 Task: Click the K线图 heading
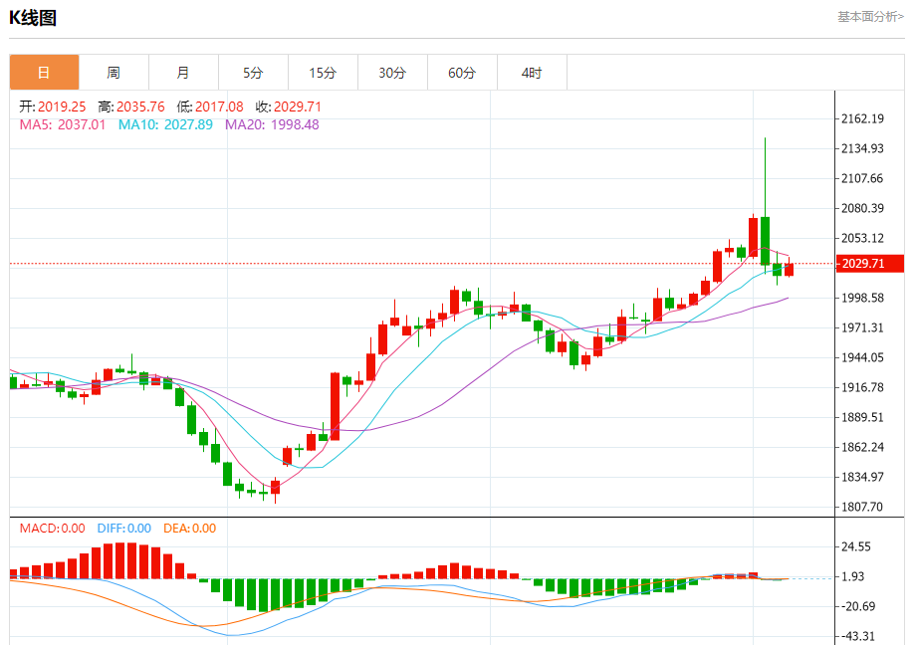tap(33, 18)
